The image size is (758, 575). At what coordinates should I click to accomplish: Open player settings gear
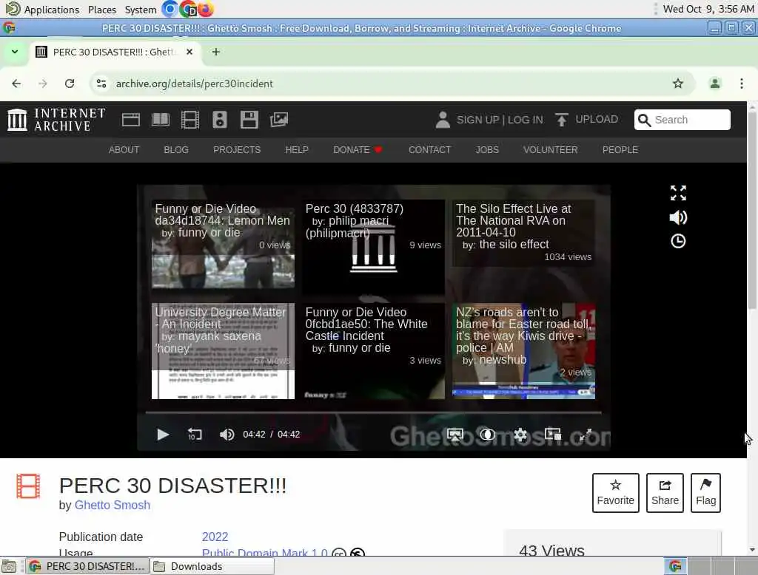(520, 435)
